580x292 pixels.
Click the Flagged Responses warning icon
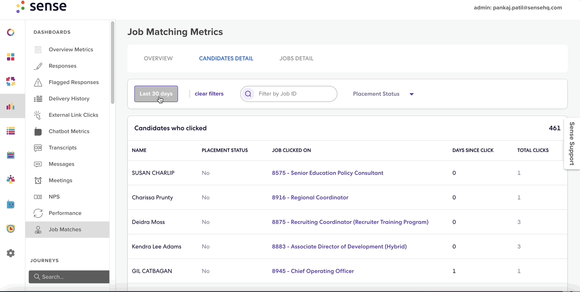coord(38,82)
